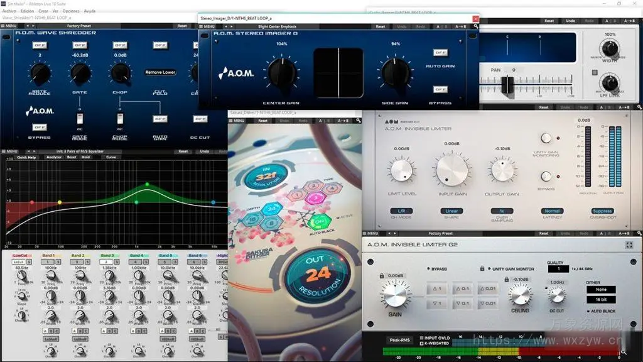Image resolution: width=643 pixels, height=362 pixels.
Task: Enable the K-WEIGHTED checkbox
Action: [x=421, y=344]
